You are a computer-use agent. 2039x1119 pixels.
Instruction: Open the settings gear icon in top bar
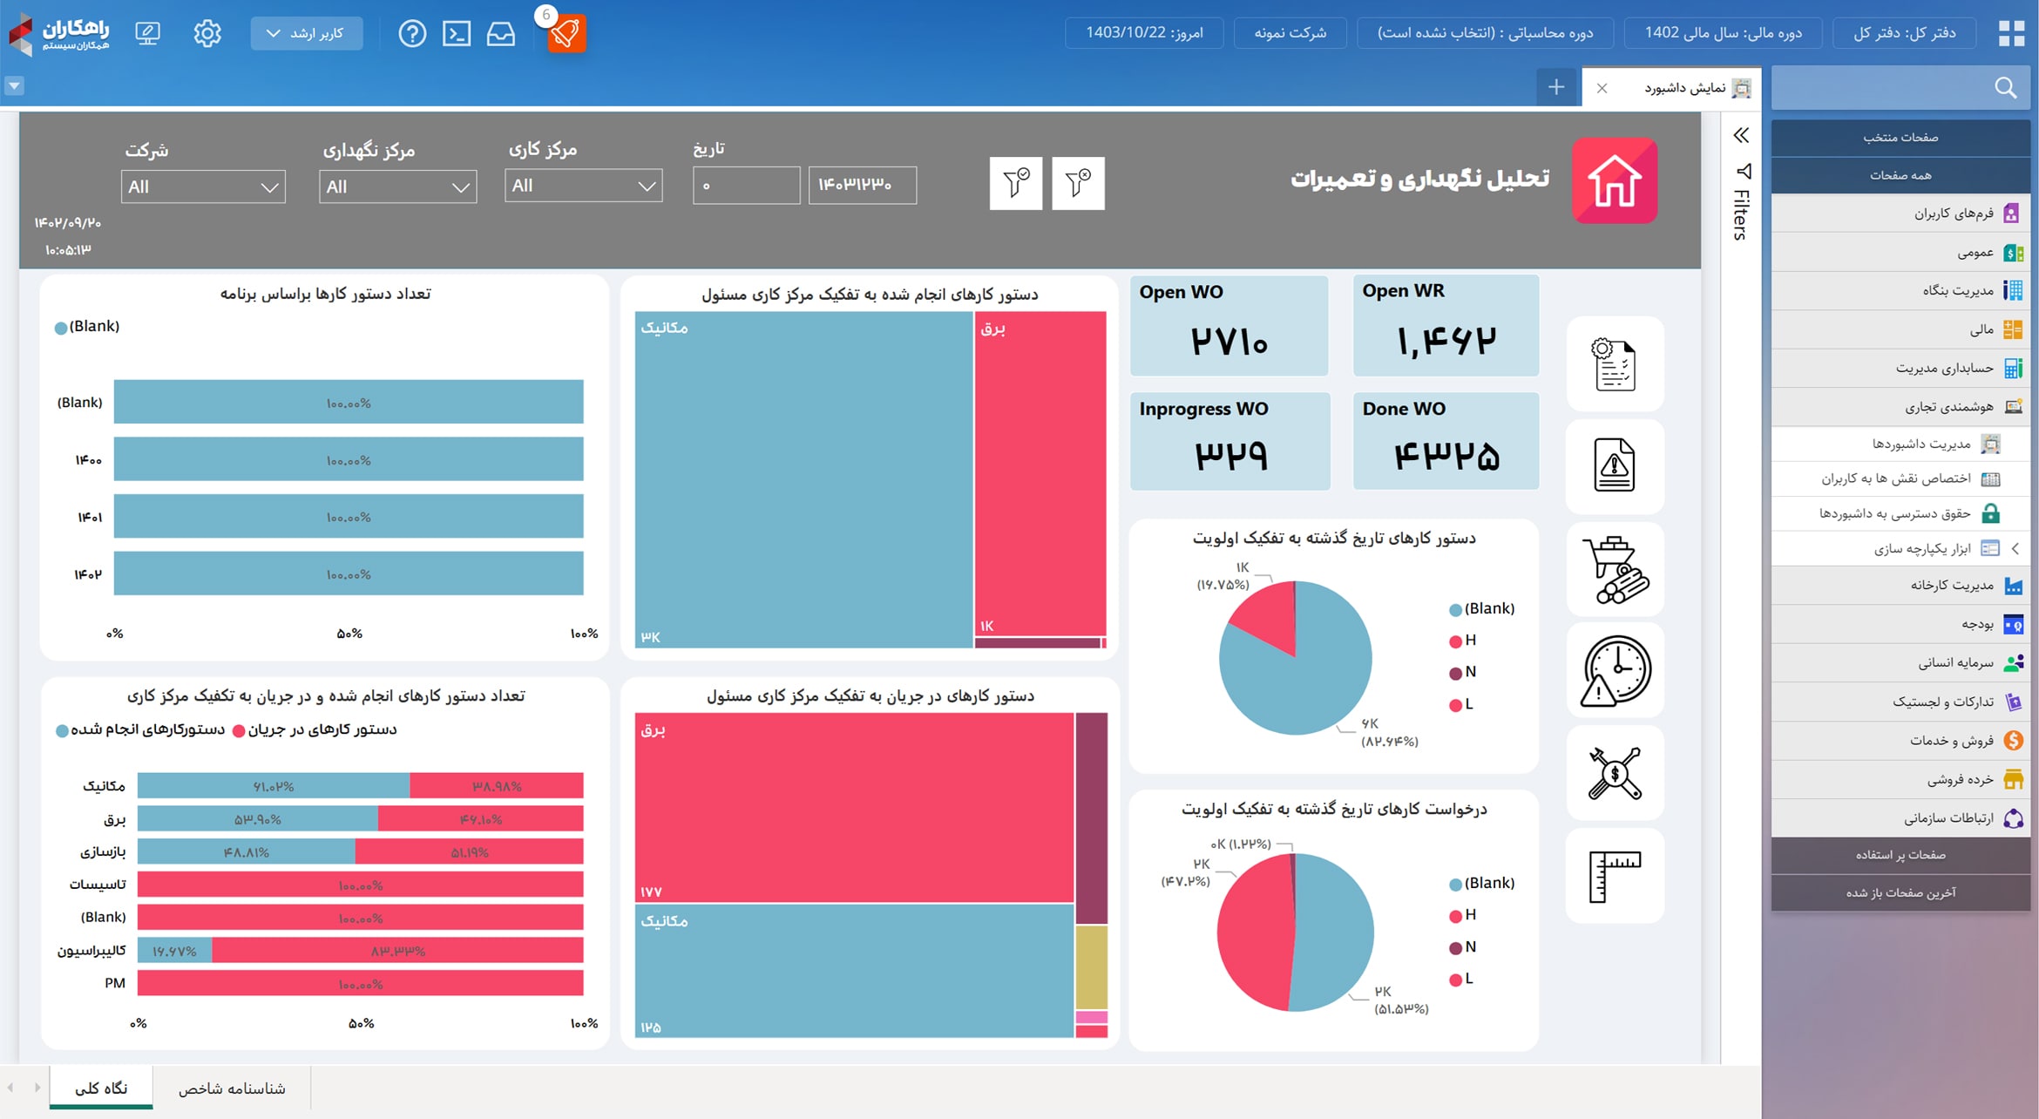click(x=207, y=34)
